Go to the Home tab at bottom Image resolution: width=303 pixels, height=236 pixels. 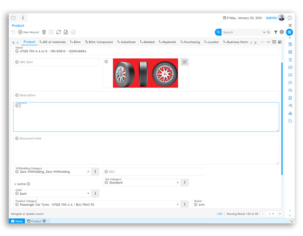tap(17, 221)
